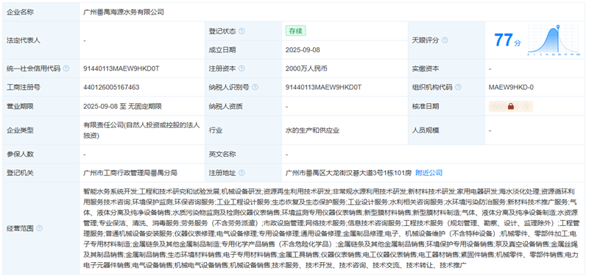Click registration number 440126005167463
The width and height of the screenshot is (589, 279).
tap(111, 88)
